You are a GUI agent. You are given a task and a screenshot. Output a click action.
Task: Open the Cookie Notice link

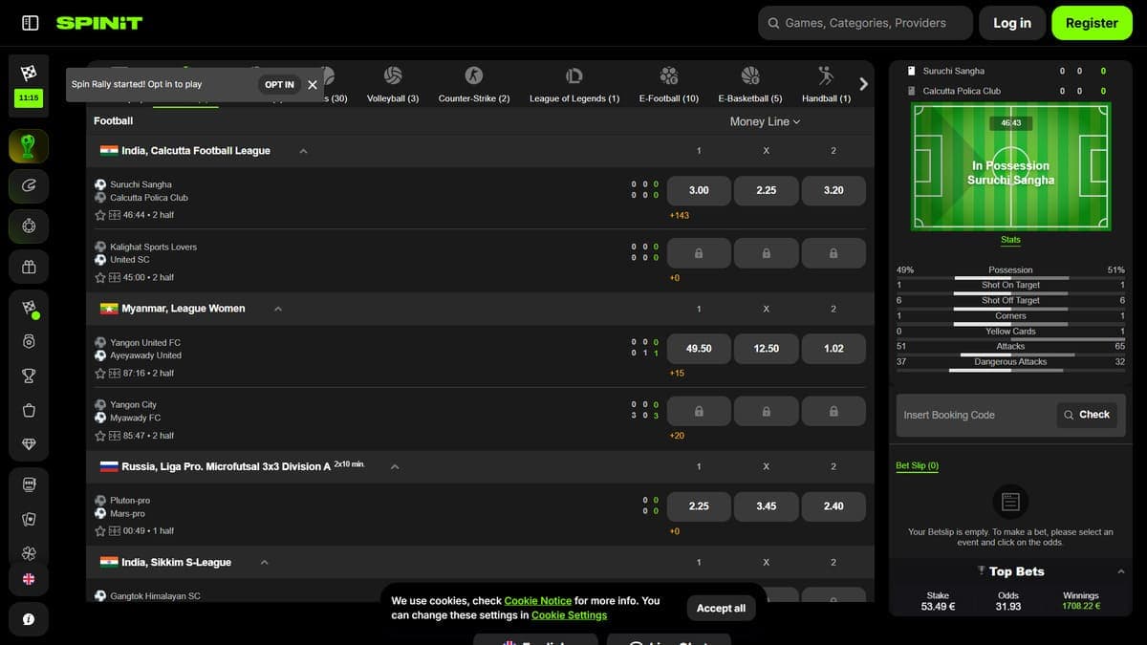538,601
